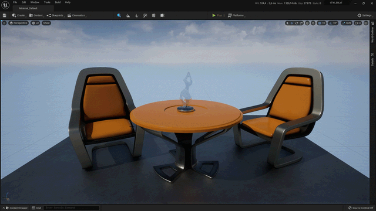Select the viewport select-objects cursor tool
Image resolution: width=376 pixels, height=211 pixels.
[287, 23]
